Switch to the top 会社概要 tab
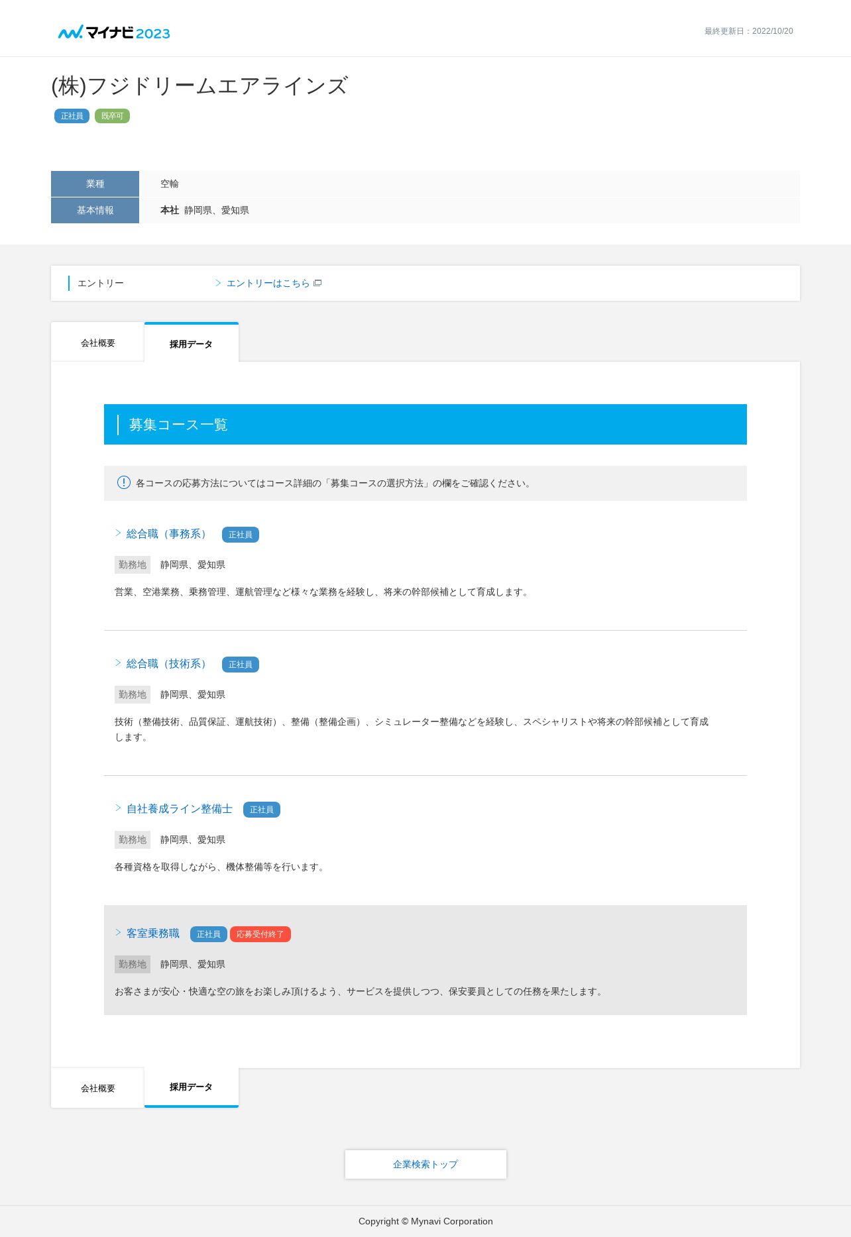 click(97, 343)
